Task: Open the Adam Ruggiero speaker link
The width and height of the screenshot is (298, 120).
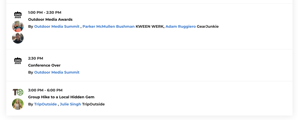Action: coord(180,27)
